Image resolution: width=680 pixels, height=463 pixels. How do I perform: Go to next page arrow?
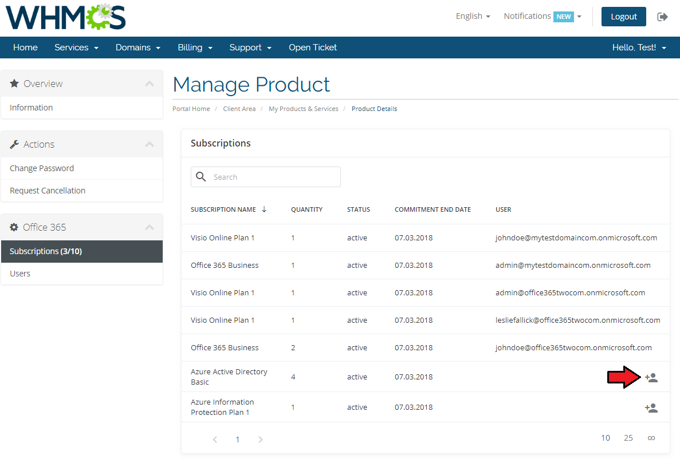click(260, 440)
